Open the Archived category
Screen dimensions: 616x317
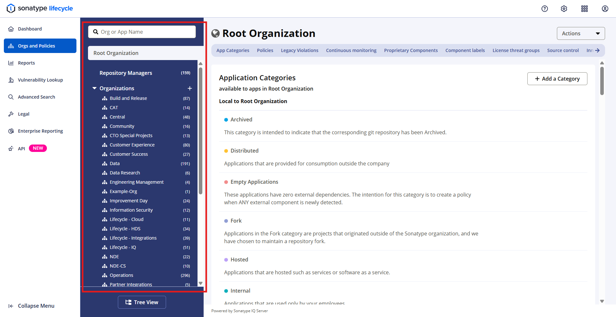[x=241, y=119]
